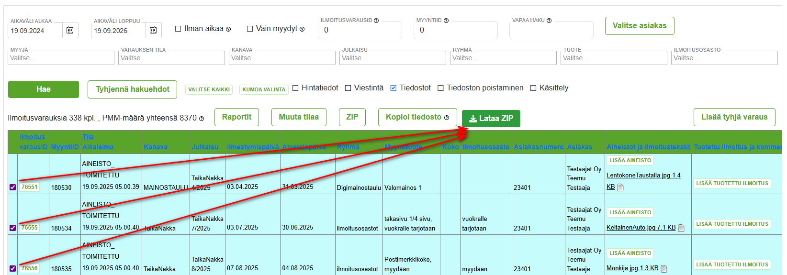Click the file icon next to KeltainenAuto.jpg
The image size is (787, 275).
point(681,228)
